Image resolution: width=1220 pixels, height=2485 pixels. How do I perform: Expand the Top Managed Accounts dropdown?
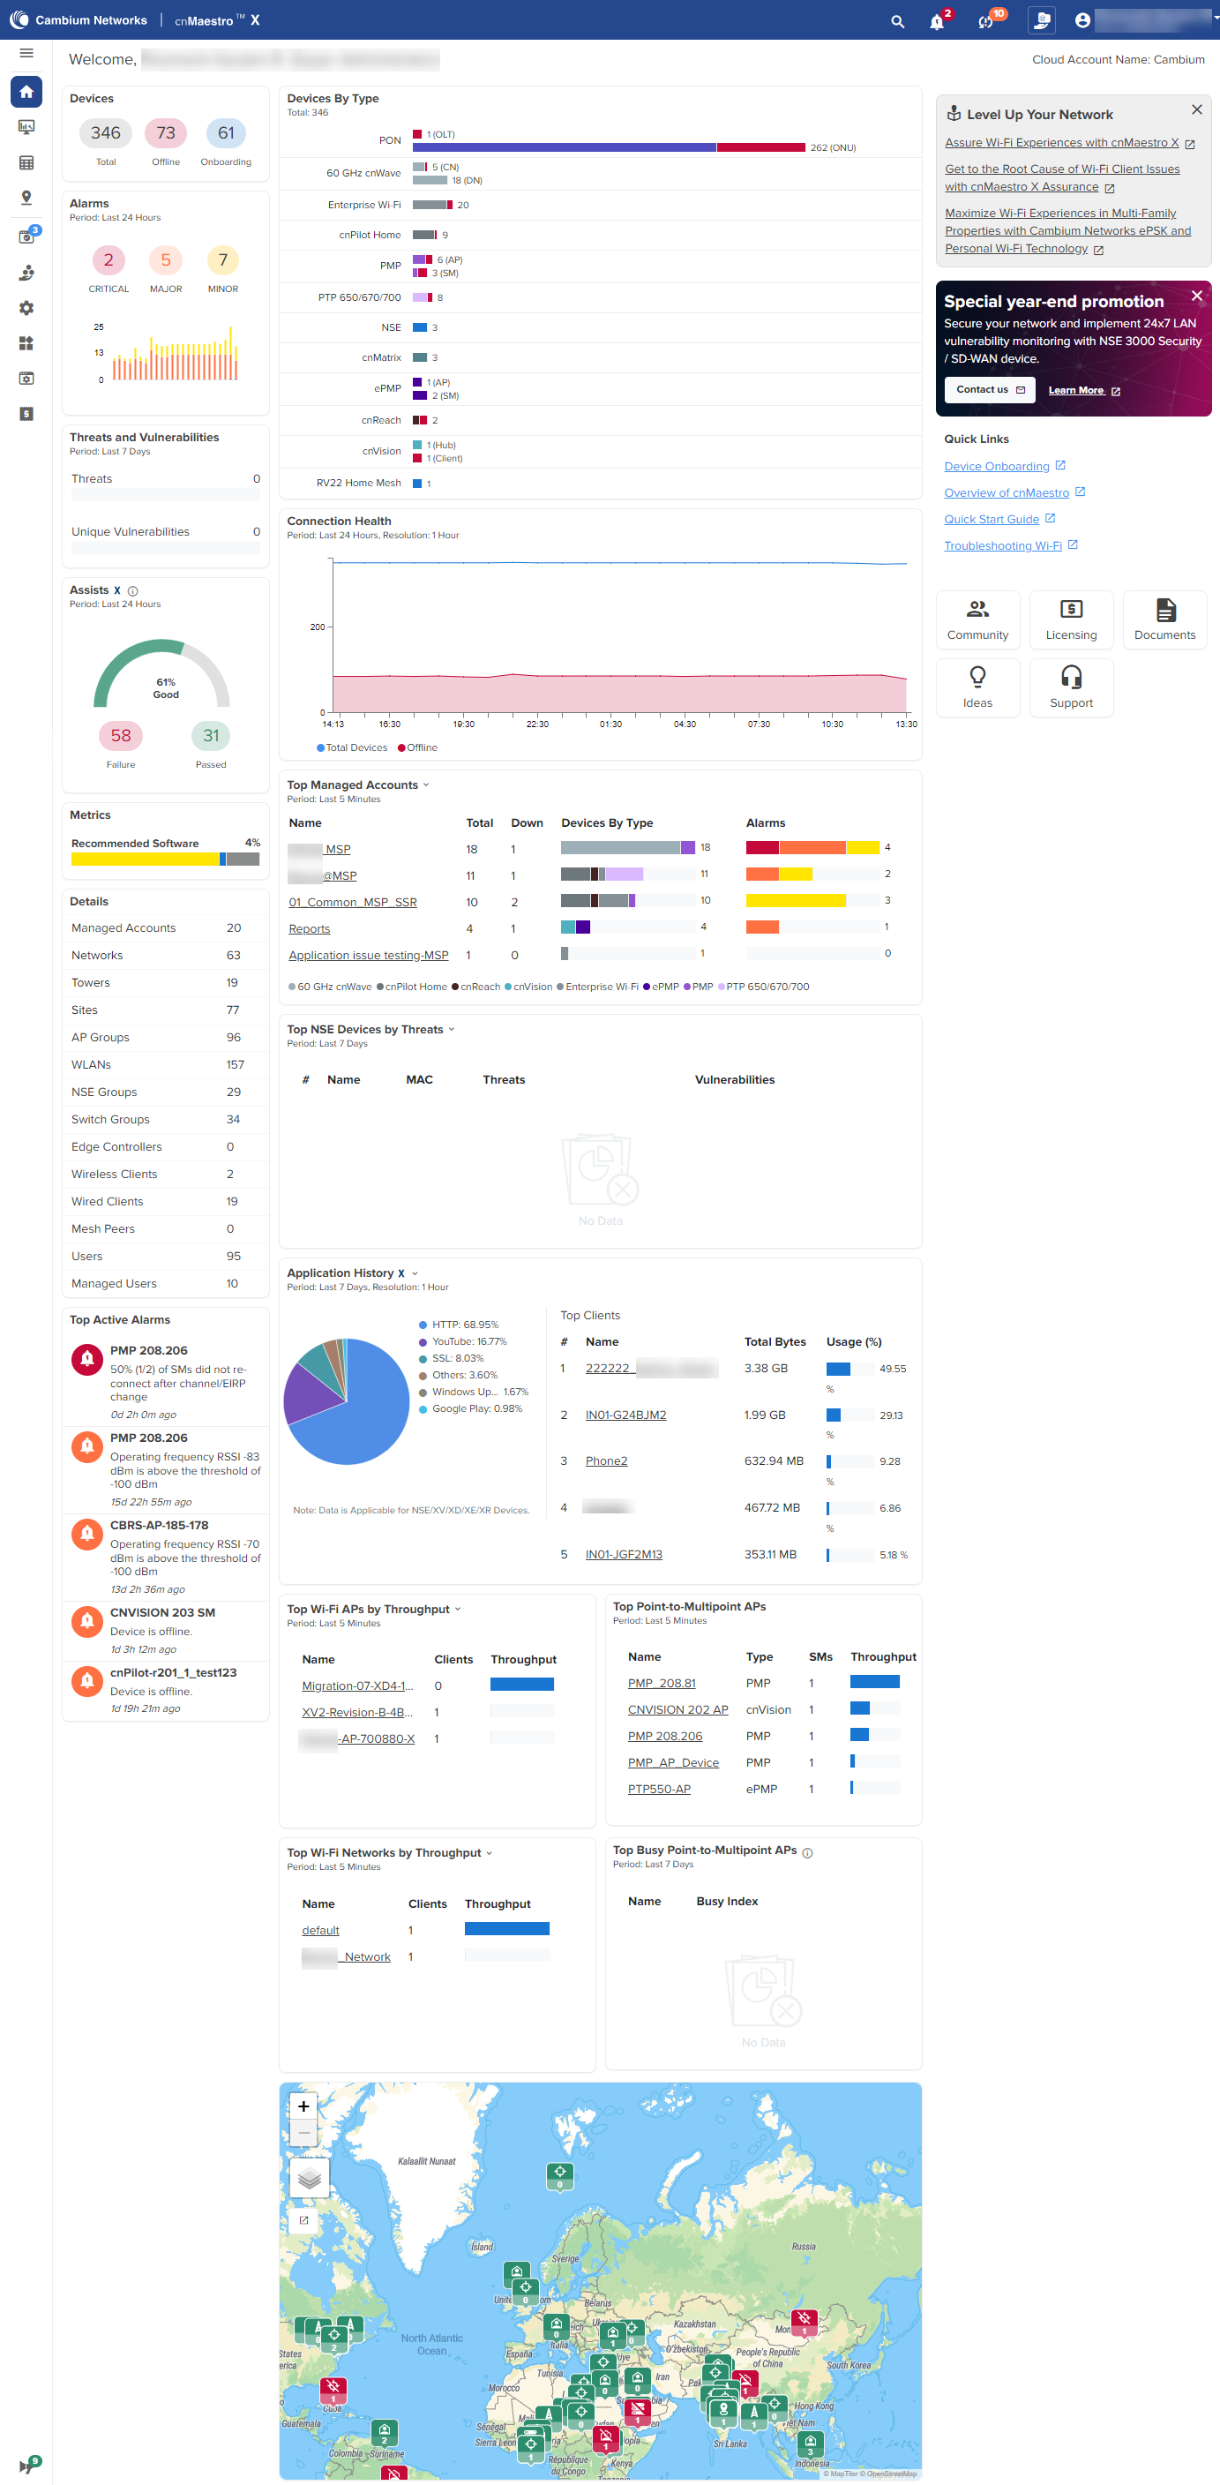[425, 785]
